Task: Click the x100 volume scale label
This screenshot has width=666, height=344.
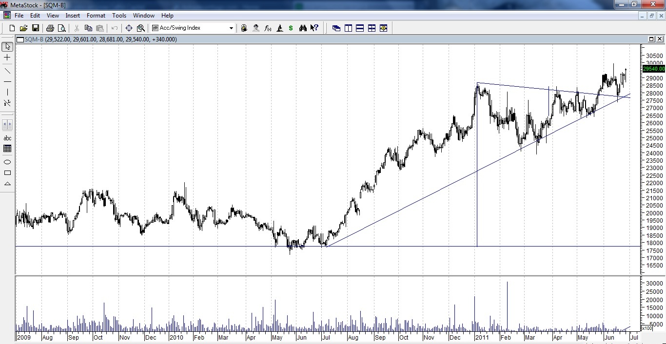Action: click(x=646, y=328)
